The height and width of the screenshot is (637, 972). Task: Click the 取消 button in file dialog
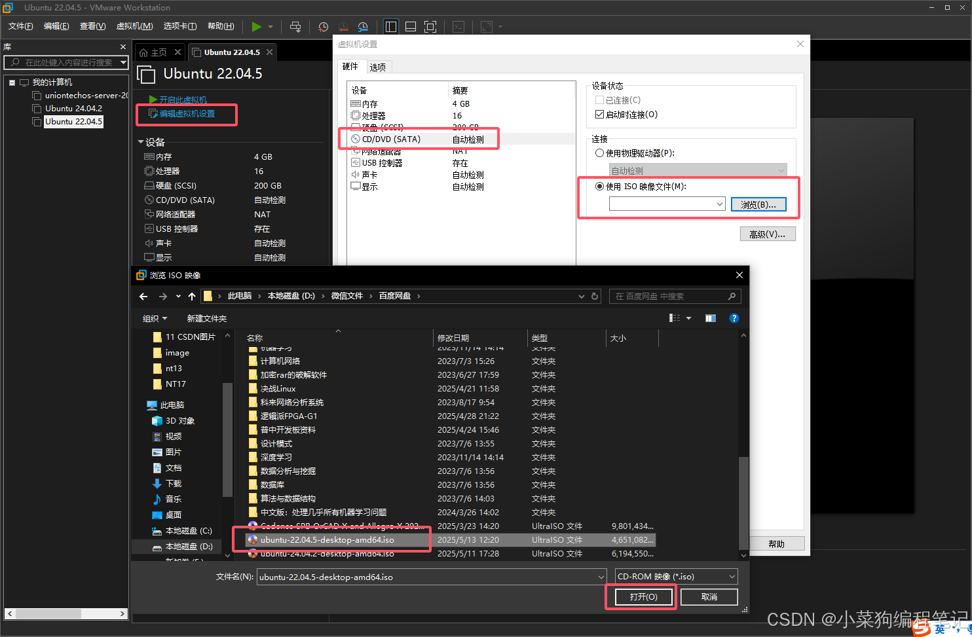(709, 597)
